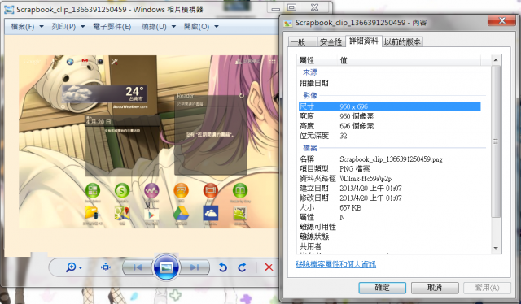Click the scrollbar down arrow in details list
This screenshot has width=521, height=304.
tap(496, 248)
